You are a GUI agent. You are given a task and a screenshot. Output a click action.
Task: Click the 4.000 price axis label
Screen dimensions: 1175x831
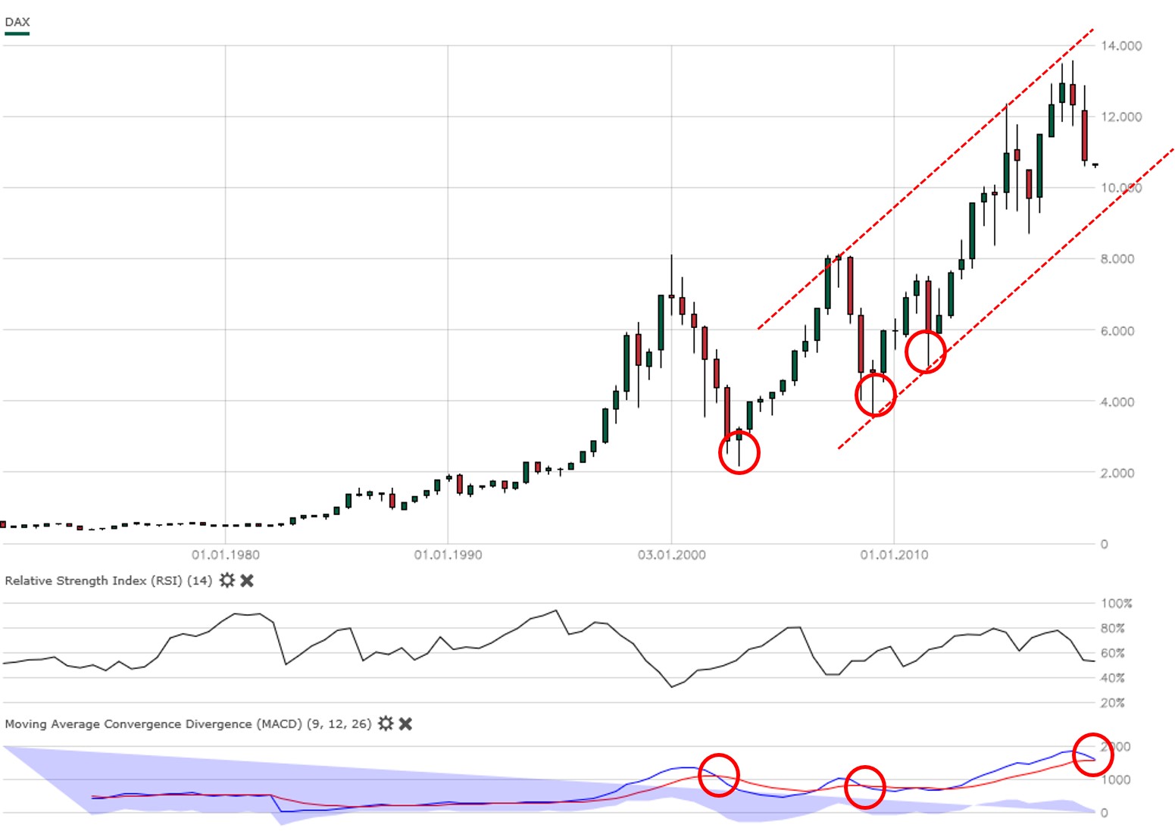click(1117, 401)
